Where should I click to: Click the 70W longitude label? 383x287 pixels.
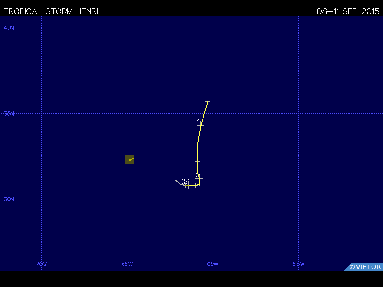point(41,264)
